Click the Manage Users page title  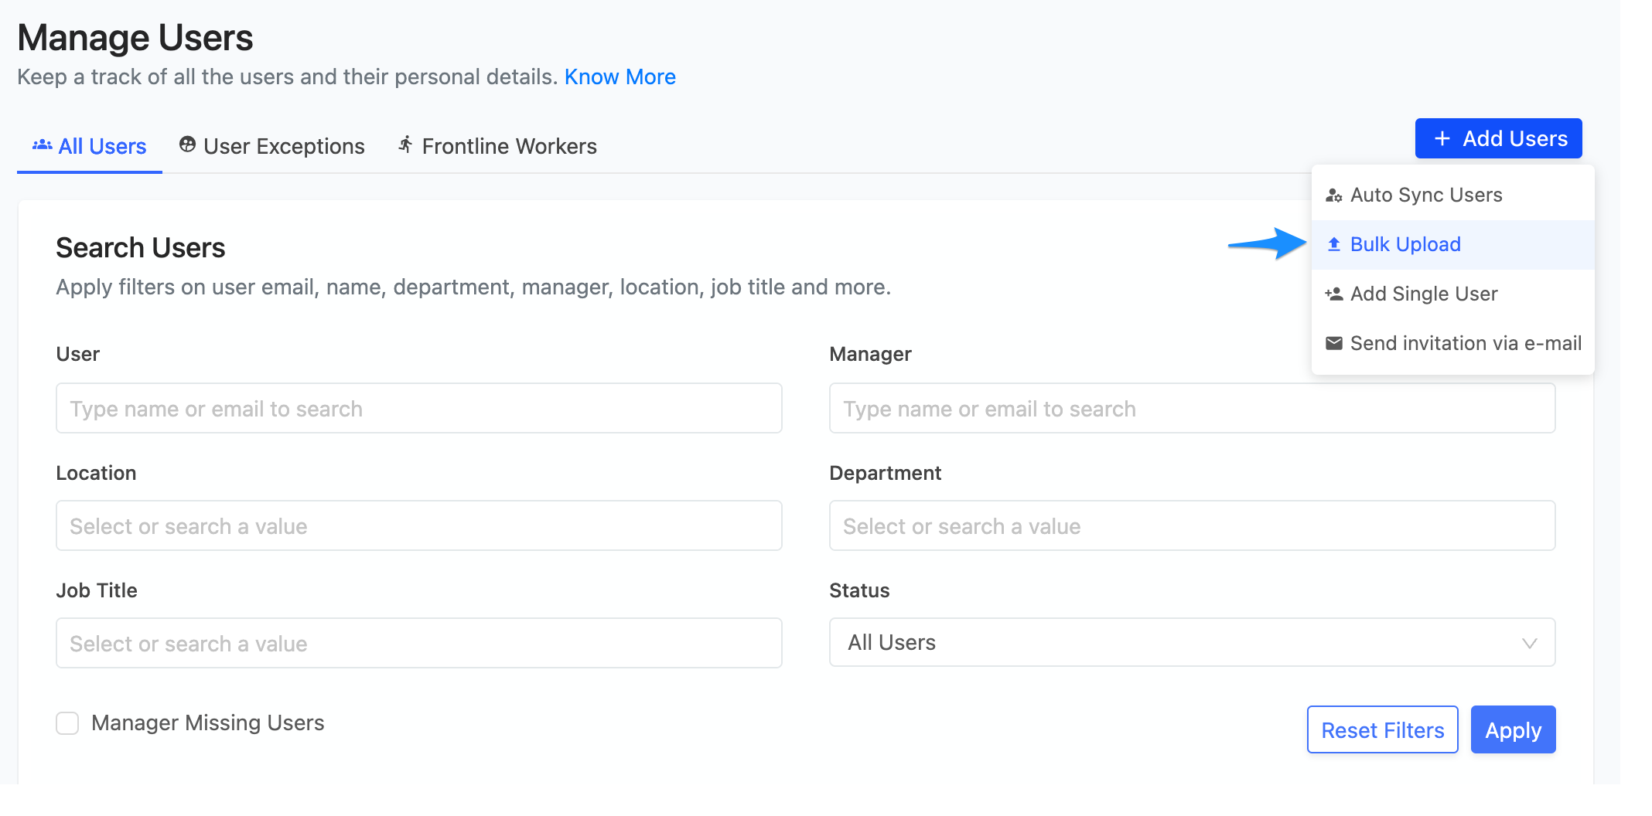pos(135,38)
